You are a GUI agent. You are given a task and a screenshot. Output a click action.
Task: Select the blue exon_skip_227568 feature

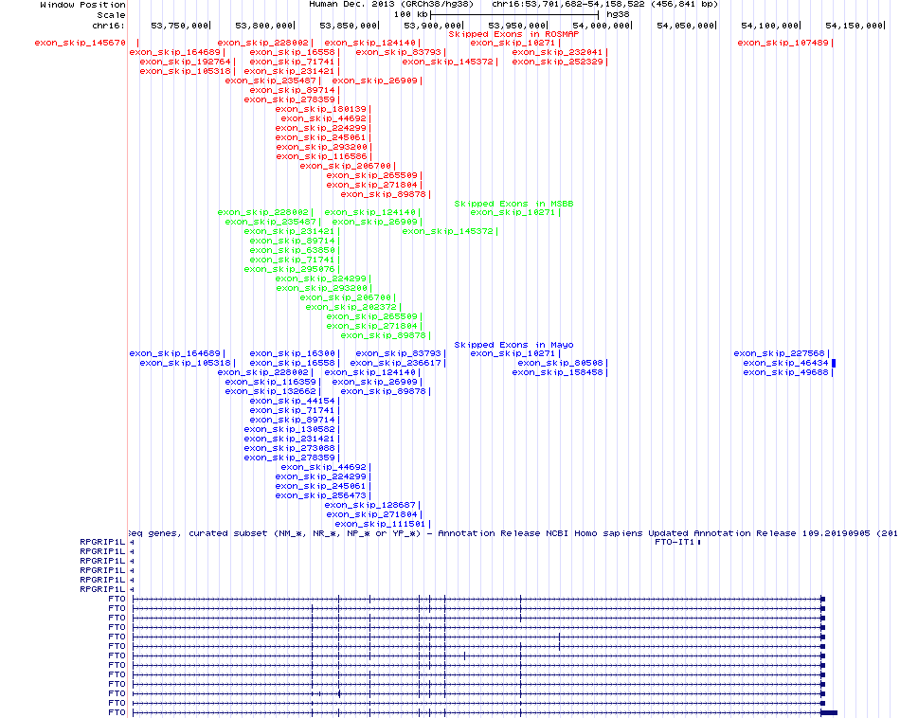click(x=779, y=354)
